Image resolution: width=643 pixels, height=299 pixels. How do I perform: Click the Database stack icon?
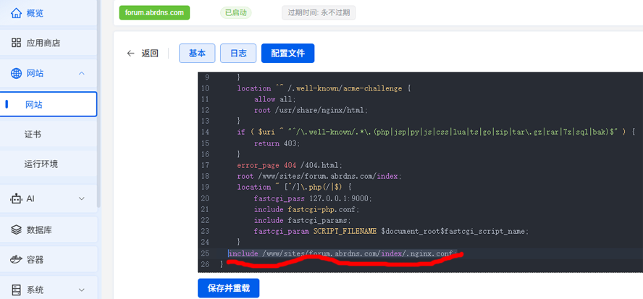point(16,229)
